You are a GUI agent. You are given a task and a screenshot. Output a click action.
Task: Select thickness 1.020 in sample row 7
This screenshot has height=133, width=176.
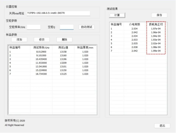click(85, 74)
